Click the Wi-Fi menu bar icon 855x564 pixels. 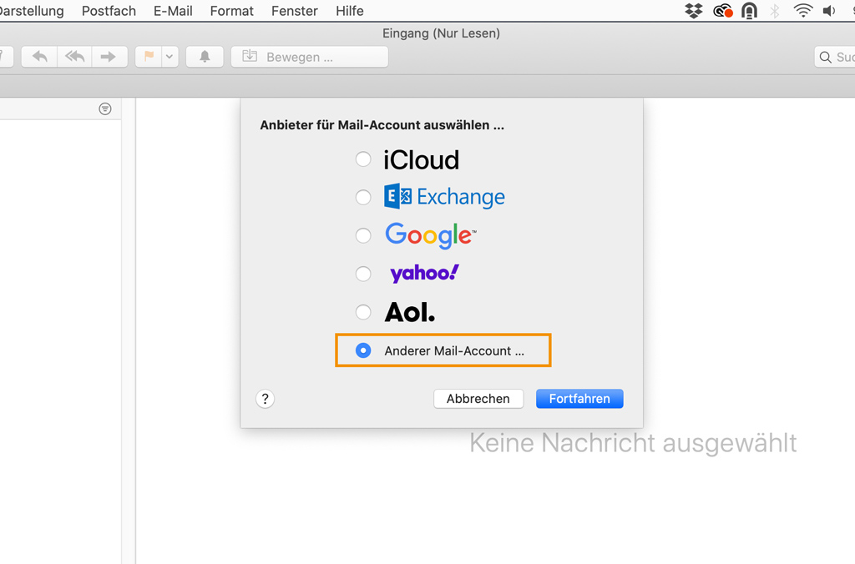803,11
